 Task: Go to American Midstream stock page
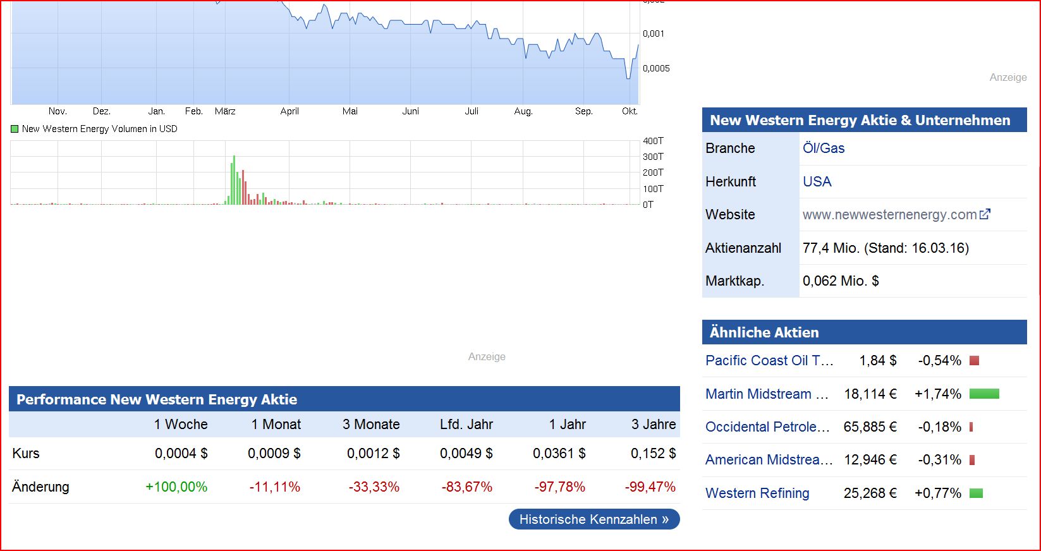(769, 460)
